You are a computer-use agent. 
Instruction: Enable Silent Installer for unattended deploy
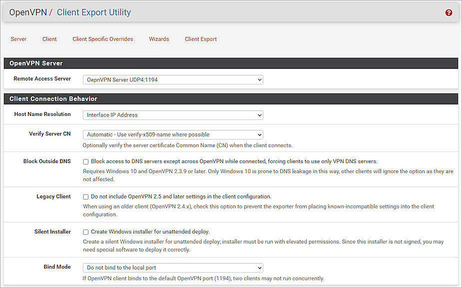coord(85,231)
